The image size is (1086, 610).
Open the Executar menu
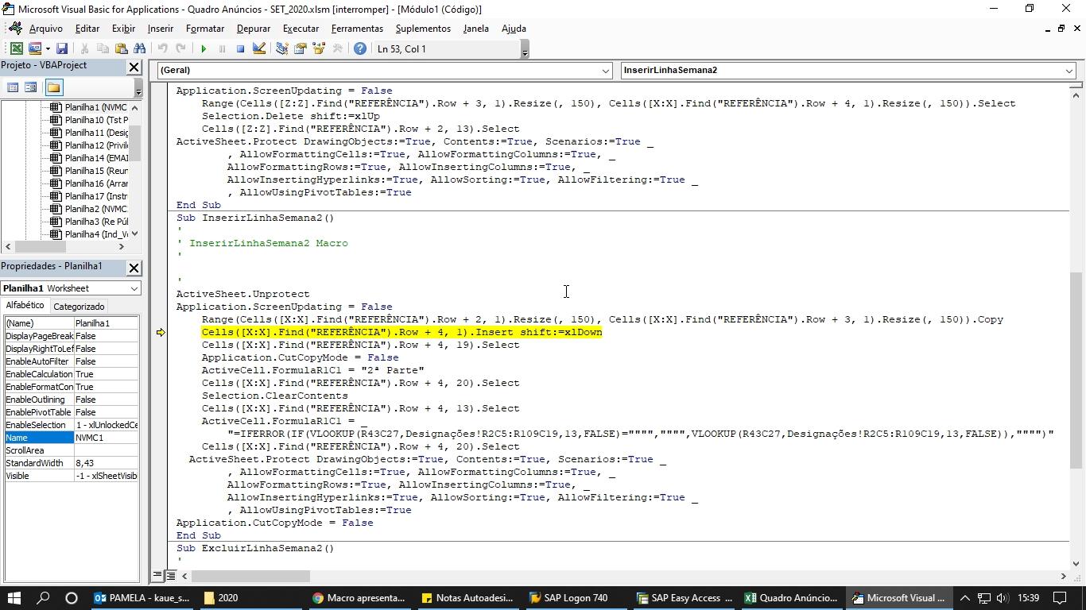click(x=301, y=29)
